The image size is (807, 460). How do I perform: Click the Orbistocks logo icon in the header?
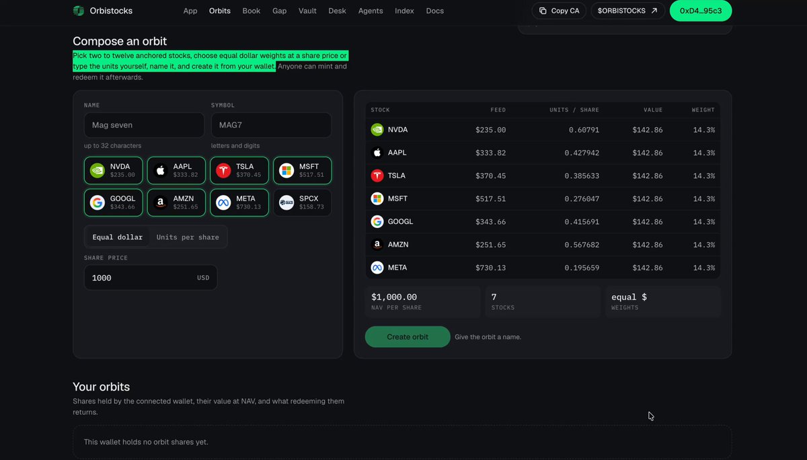tap(79, 11)
